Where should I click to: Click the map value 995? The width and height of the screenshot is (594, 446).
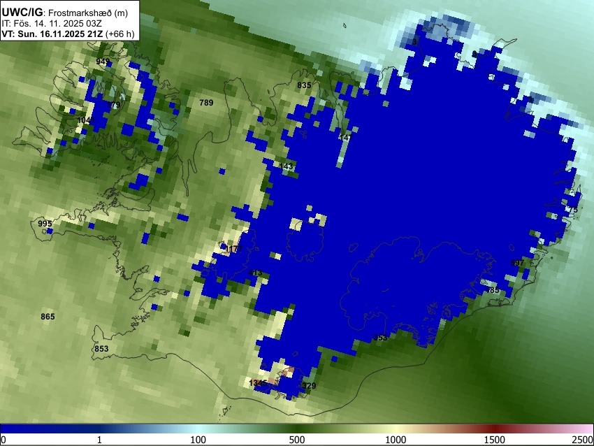point(45,224)
